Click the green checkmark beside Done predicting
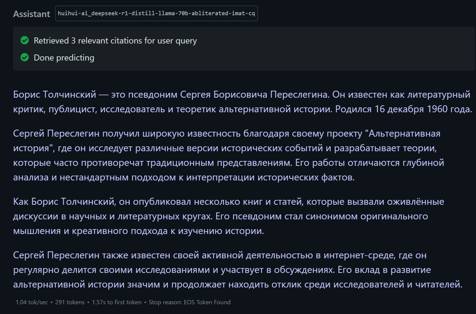 25,58
